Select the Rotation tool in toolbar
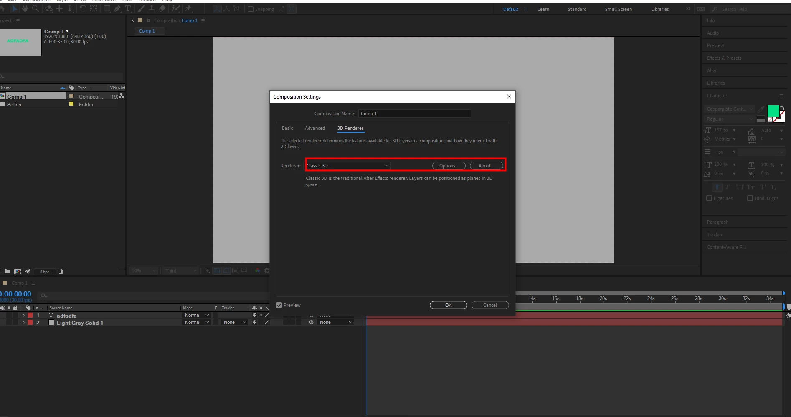This screenshot has width=791, height=417. click(x=83, y=8)
